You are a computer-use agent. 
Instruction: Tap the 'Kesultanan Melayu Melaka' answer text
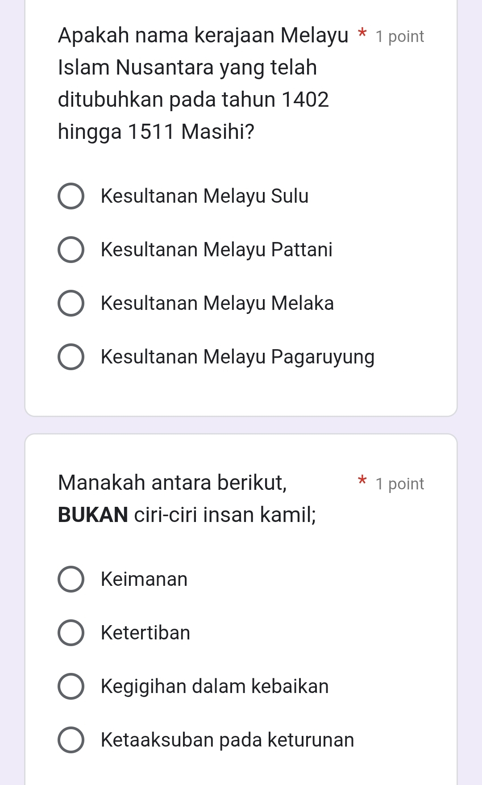217,303
